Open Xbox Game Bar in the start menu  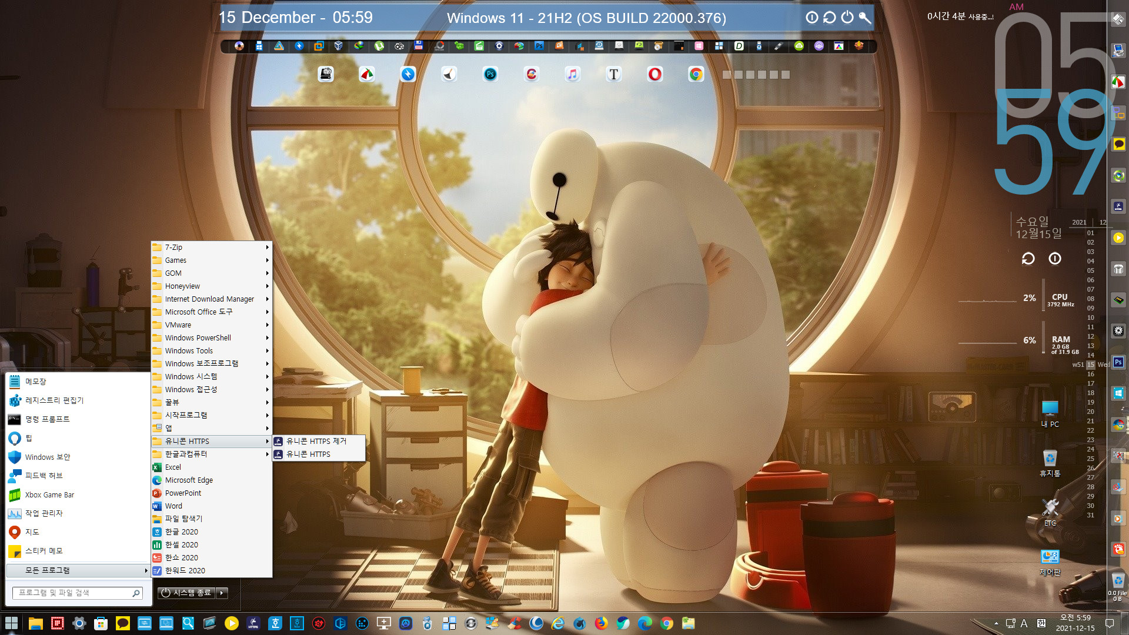(78, 494)
